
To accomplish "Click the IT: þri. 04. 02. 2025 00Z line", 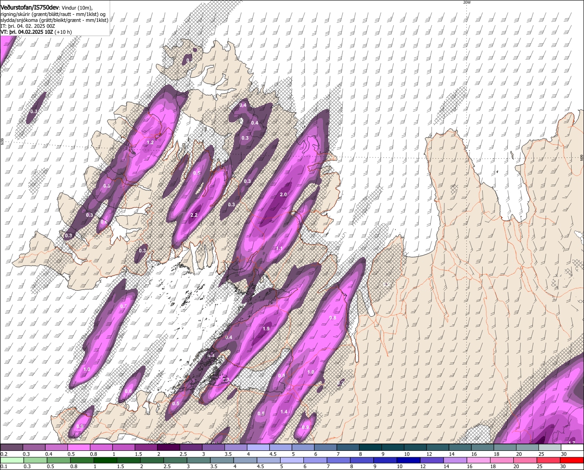I will point(28,26).
